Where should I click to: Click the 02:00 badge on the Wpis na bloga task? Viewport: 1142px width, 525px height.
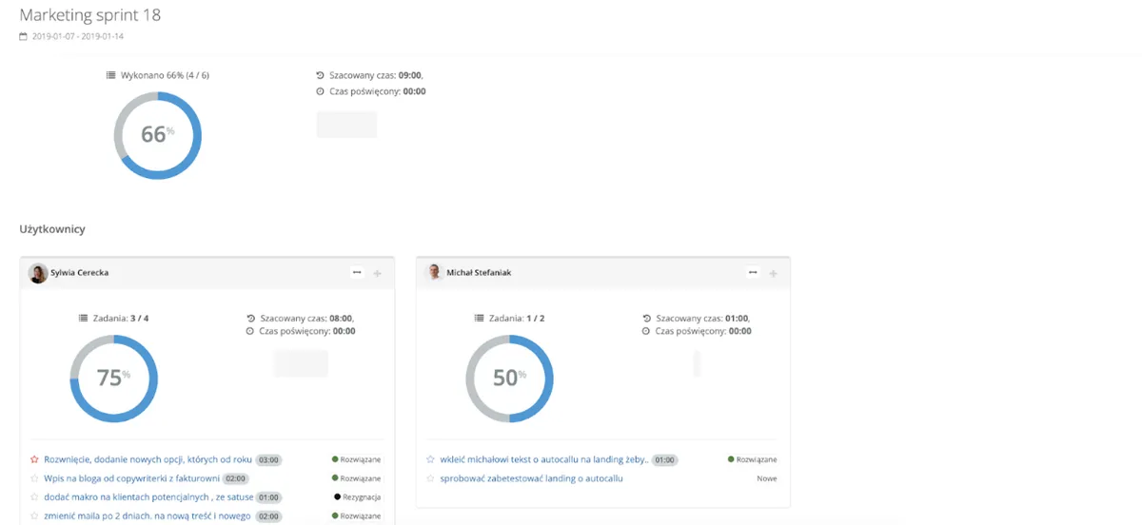[x=236, y=478]
